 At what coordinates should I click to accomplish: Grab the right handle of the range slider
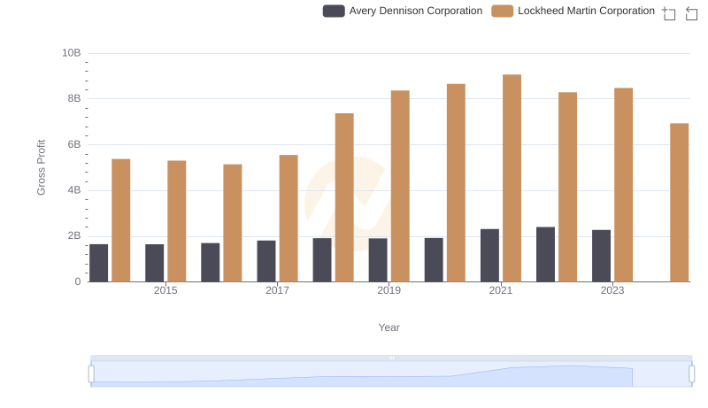point(692,374)
